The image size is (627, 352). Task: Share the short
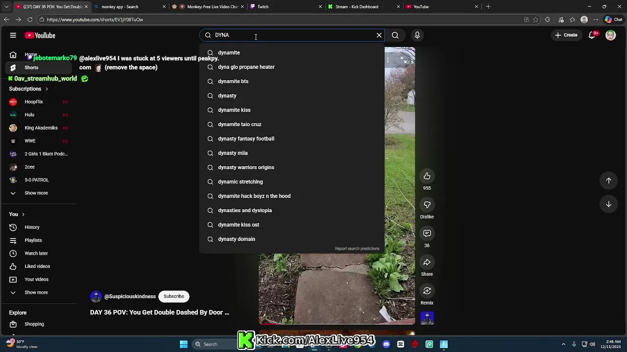pyautogui.click(x=427, y=263)
